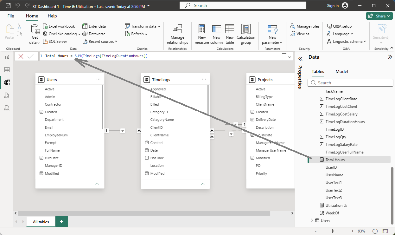Collapse the Users table card
The image size is (395, 235).
pyautogui.click(x=97, y=184)
